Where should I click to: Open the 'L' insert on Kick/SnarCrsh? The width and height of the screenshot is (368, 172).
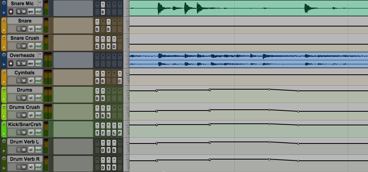(x=114, y=133)
